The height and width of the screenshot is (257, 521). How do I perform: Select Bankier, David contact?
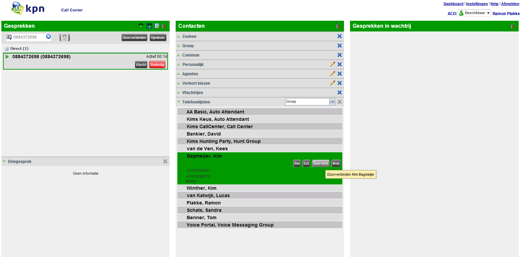[260, 134]
